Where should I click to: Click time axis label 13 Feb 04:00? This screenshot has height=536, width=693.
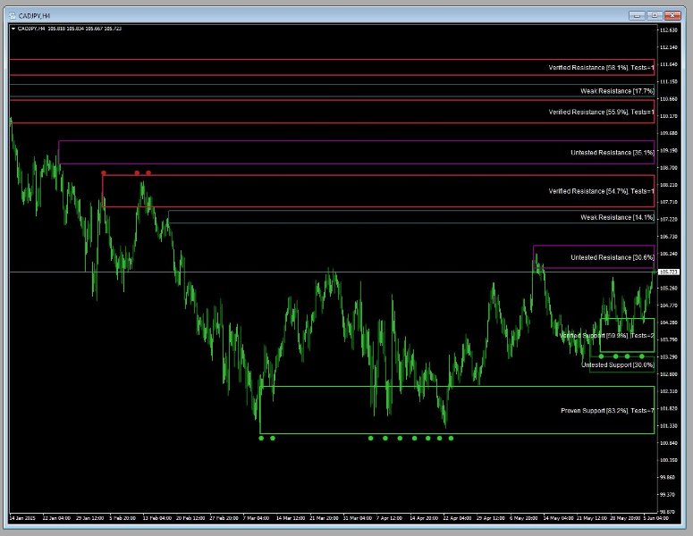(x=156, y=518)
